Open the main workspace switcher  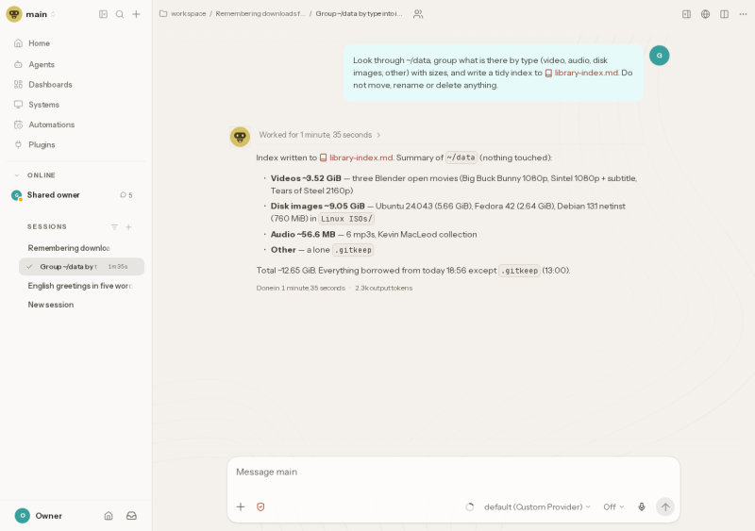point(41,14)
